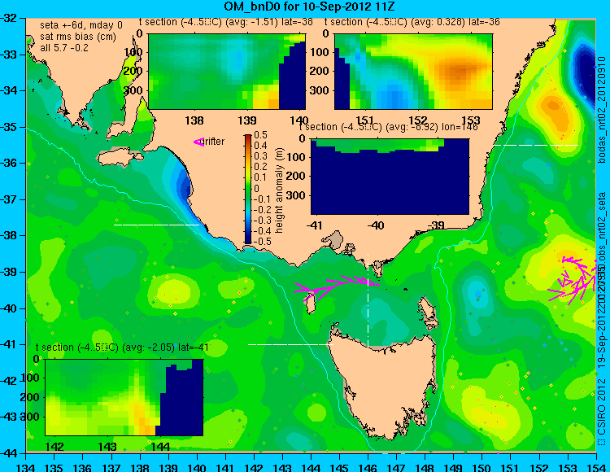Click the main map longitude label 154
The image size is (610, 472).
tap(596, 466)
